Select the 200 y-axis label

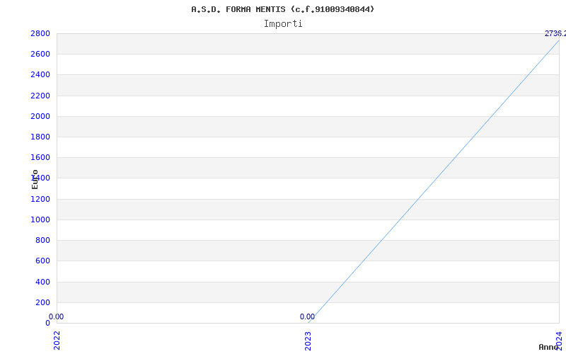(x=43, y=302)
